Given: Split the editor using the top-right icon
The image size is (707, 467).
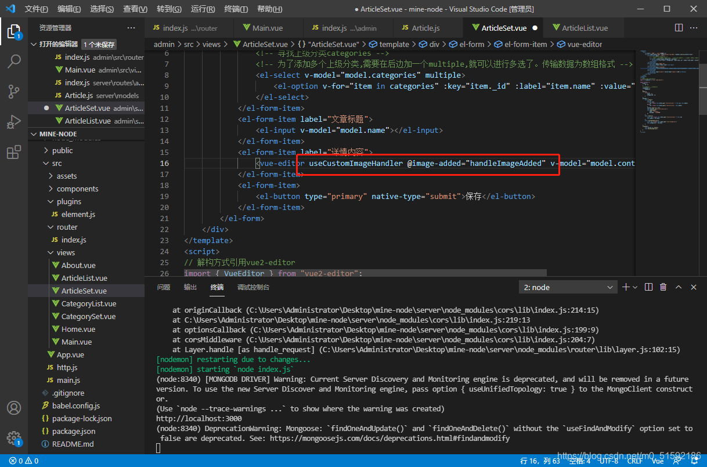Looking at the screenshot, I should pyautogui.click(x=679, y=28).
